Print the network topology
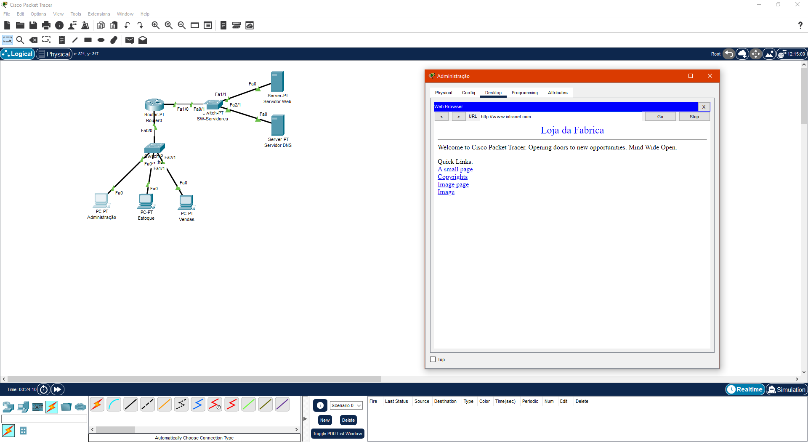Image resolution: width=808 pixels, height=442 pixels. point(46,25)
